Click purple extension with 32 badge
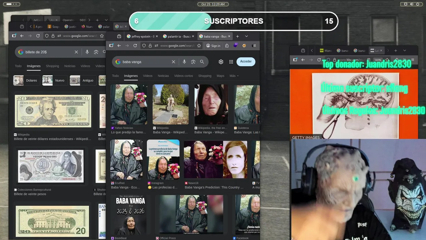The width and height of the screenshot is (426, 240). tap(235, 45)
